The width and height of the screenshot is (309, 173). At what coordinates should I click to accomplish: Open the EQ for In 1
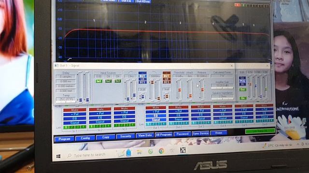coord(74,119)
